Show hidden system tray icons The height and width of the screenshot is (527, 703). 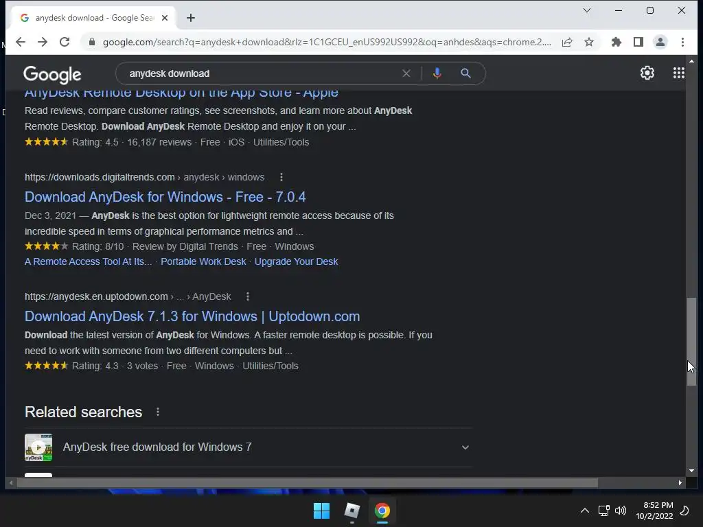point(585,511)
